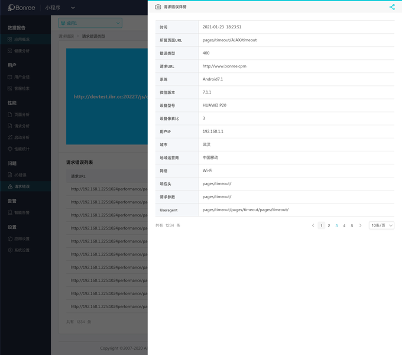Click the 健康分析 sidebar icon
Image resolution: width=402 pixels, height=355 pixels.
pos(9,51)
